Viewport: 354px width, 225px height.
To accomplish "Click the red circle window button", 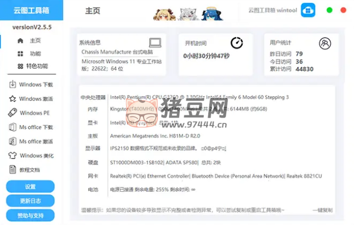I will coord(343,10).
